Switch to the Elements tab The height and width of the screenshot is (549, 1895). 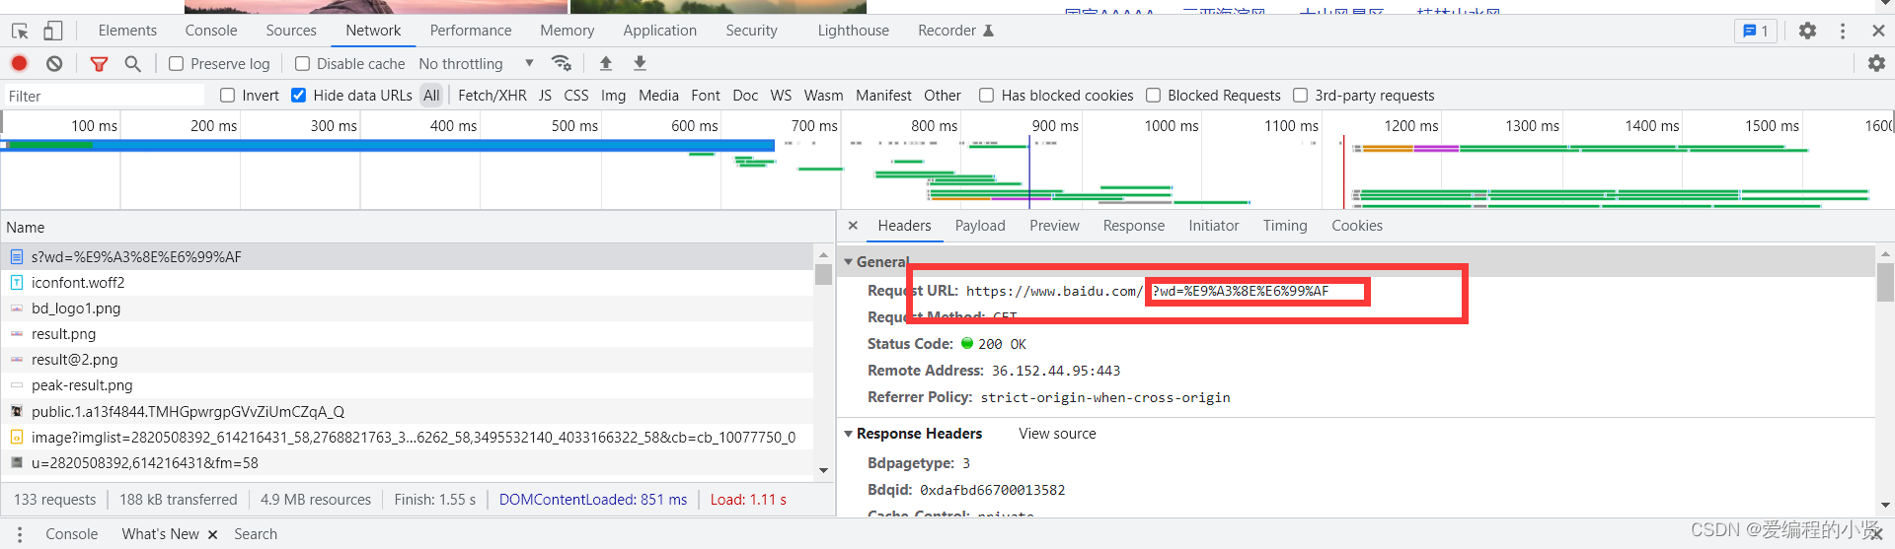127,31
